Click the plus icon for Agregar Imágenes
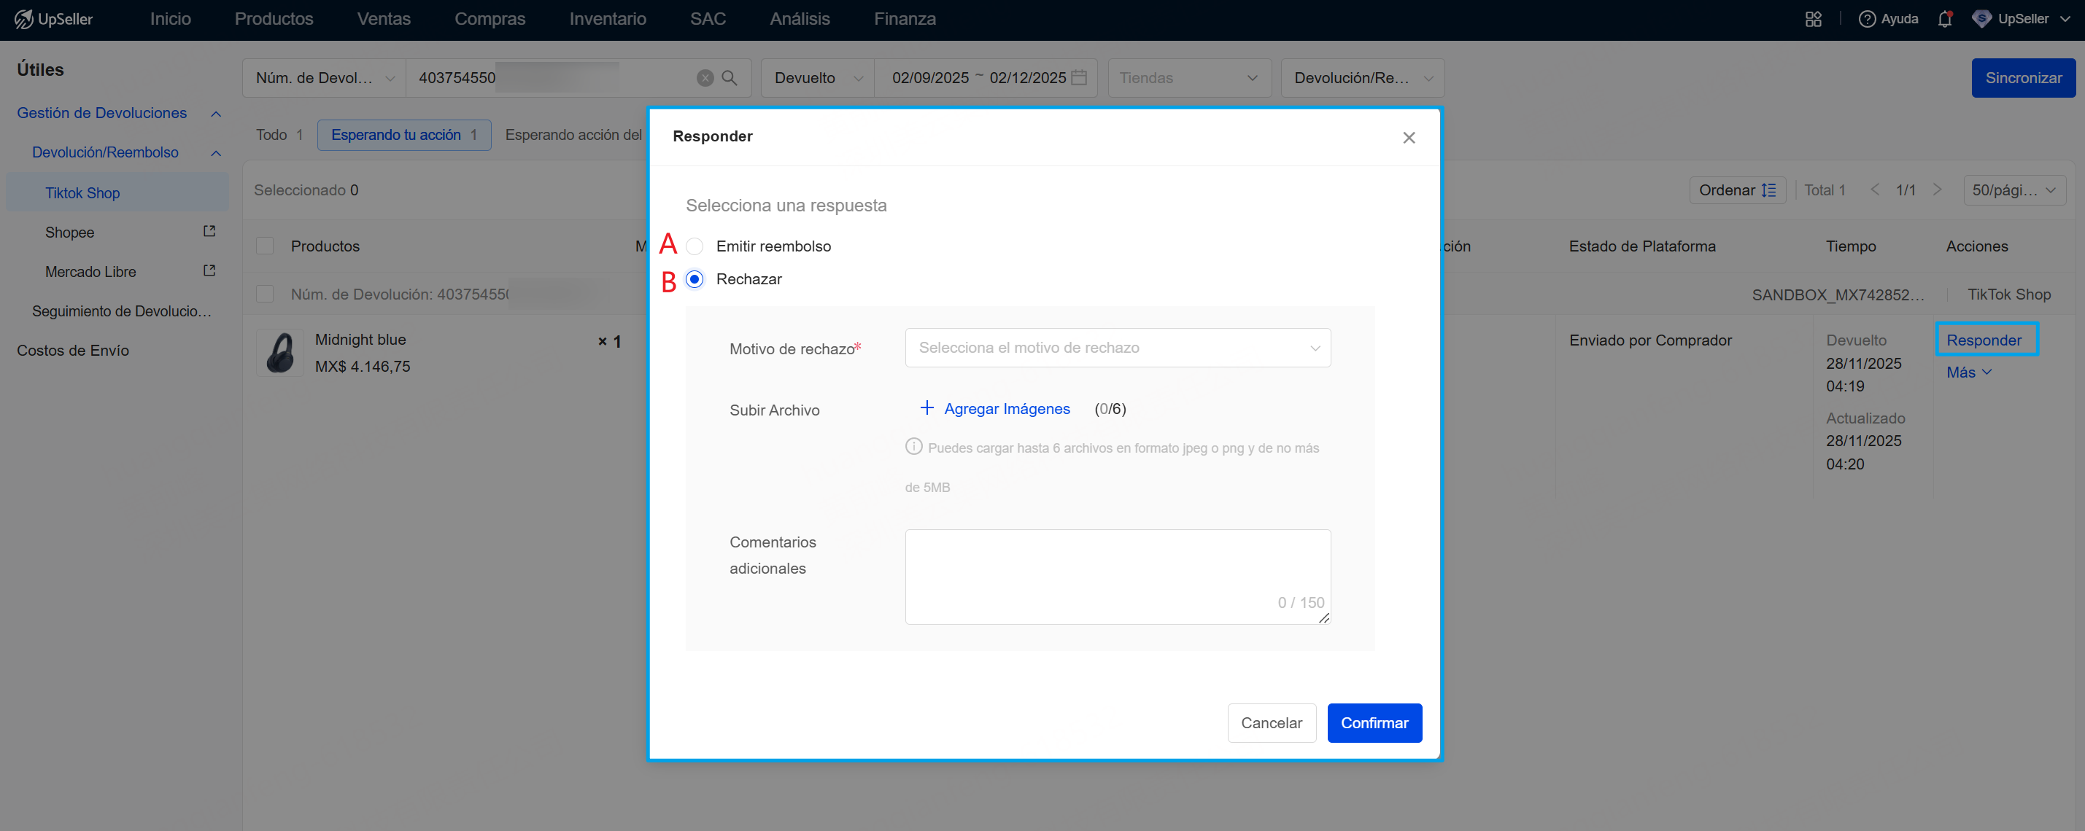 pos(927,407)
